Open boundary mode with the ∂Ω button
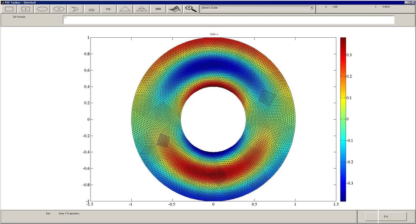The height and width of the screenshot is (224, 416). pyautogui.click(x=91, y=9)
